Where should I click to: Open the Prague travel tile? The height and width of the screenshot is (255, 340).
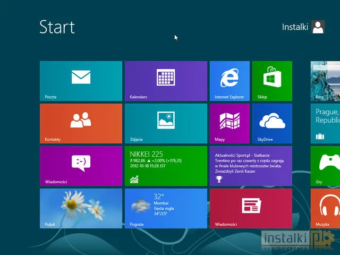(325, 123)
